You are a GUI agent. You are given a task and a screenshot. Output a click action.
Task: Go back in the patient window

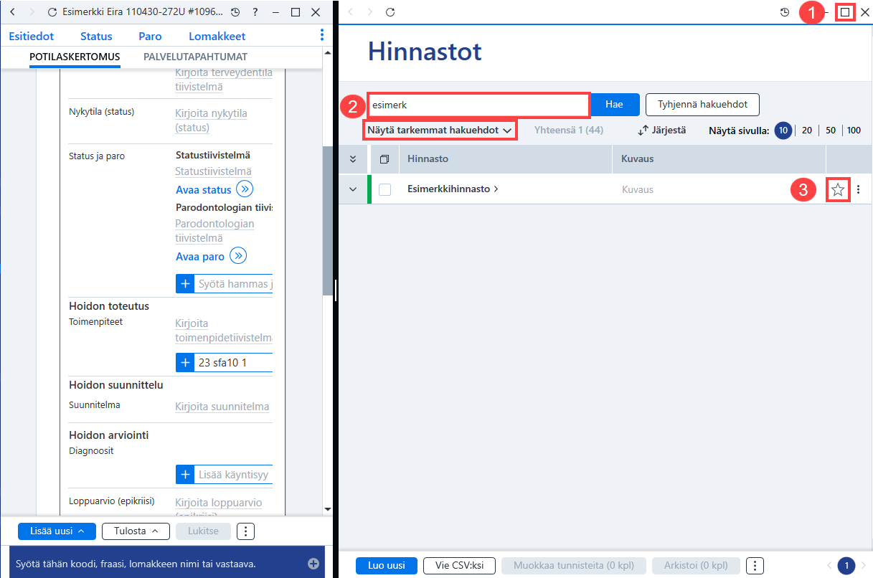(12, 13)
